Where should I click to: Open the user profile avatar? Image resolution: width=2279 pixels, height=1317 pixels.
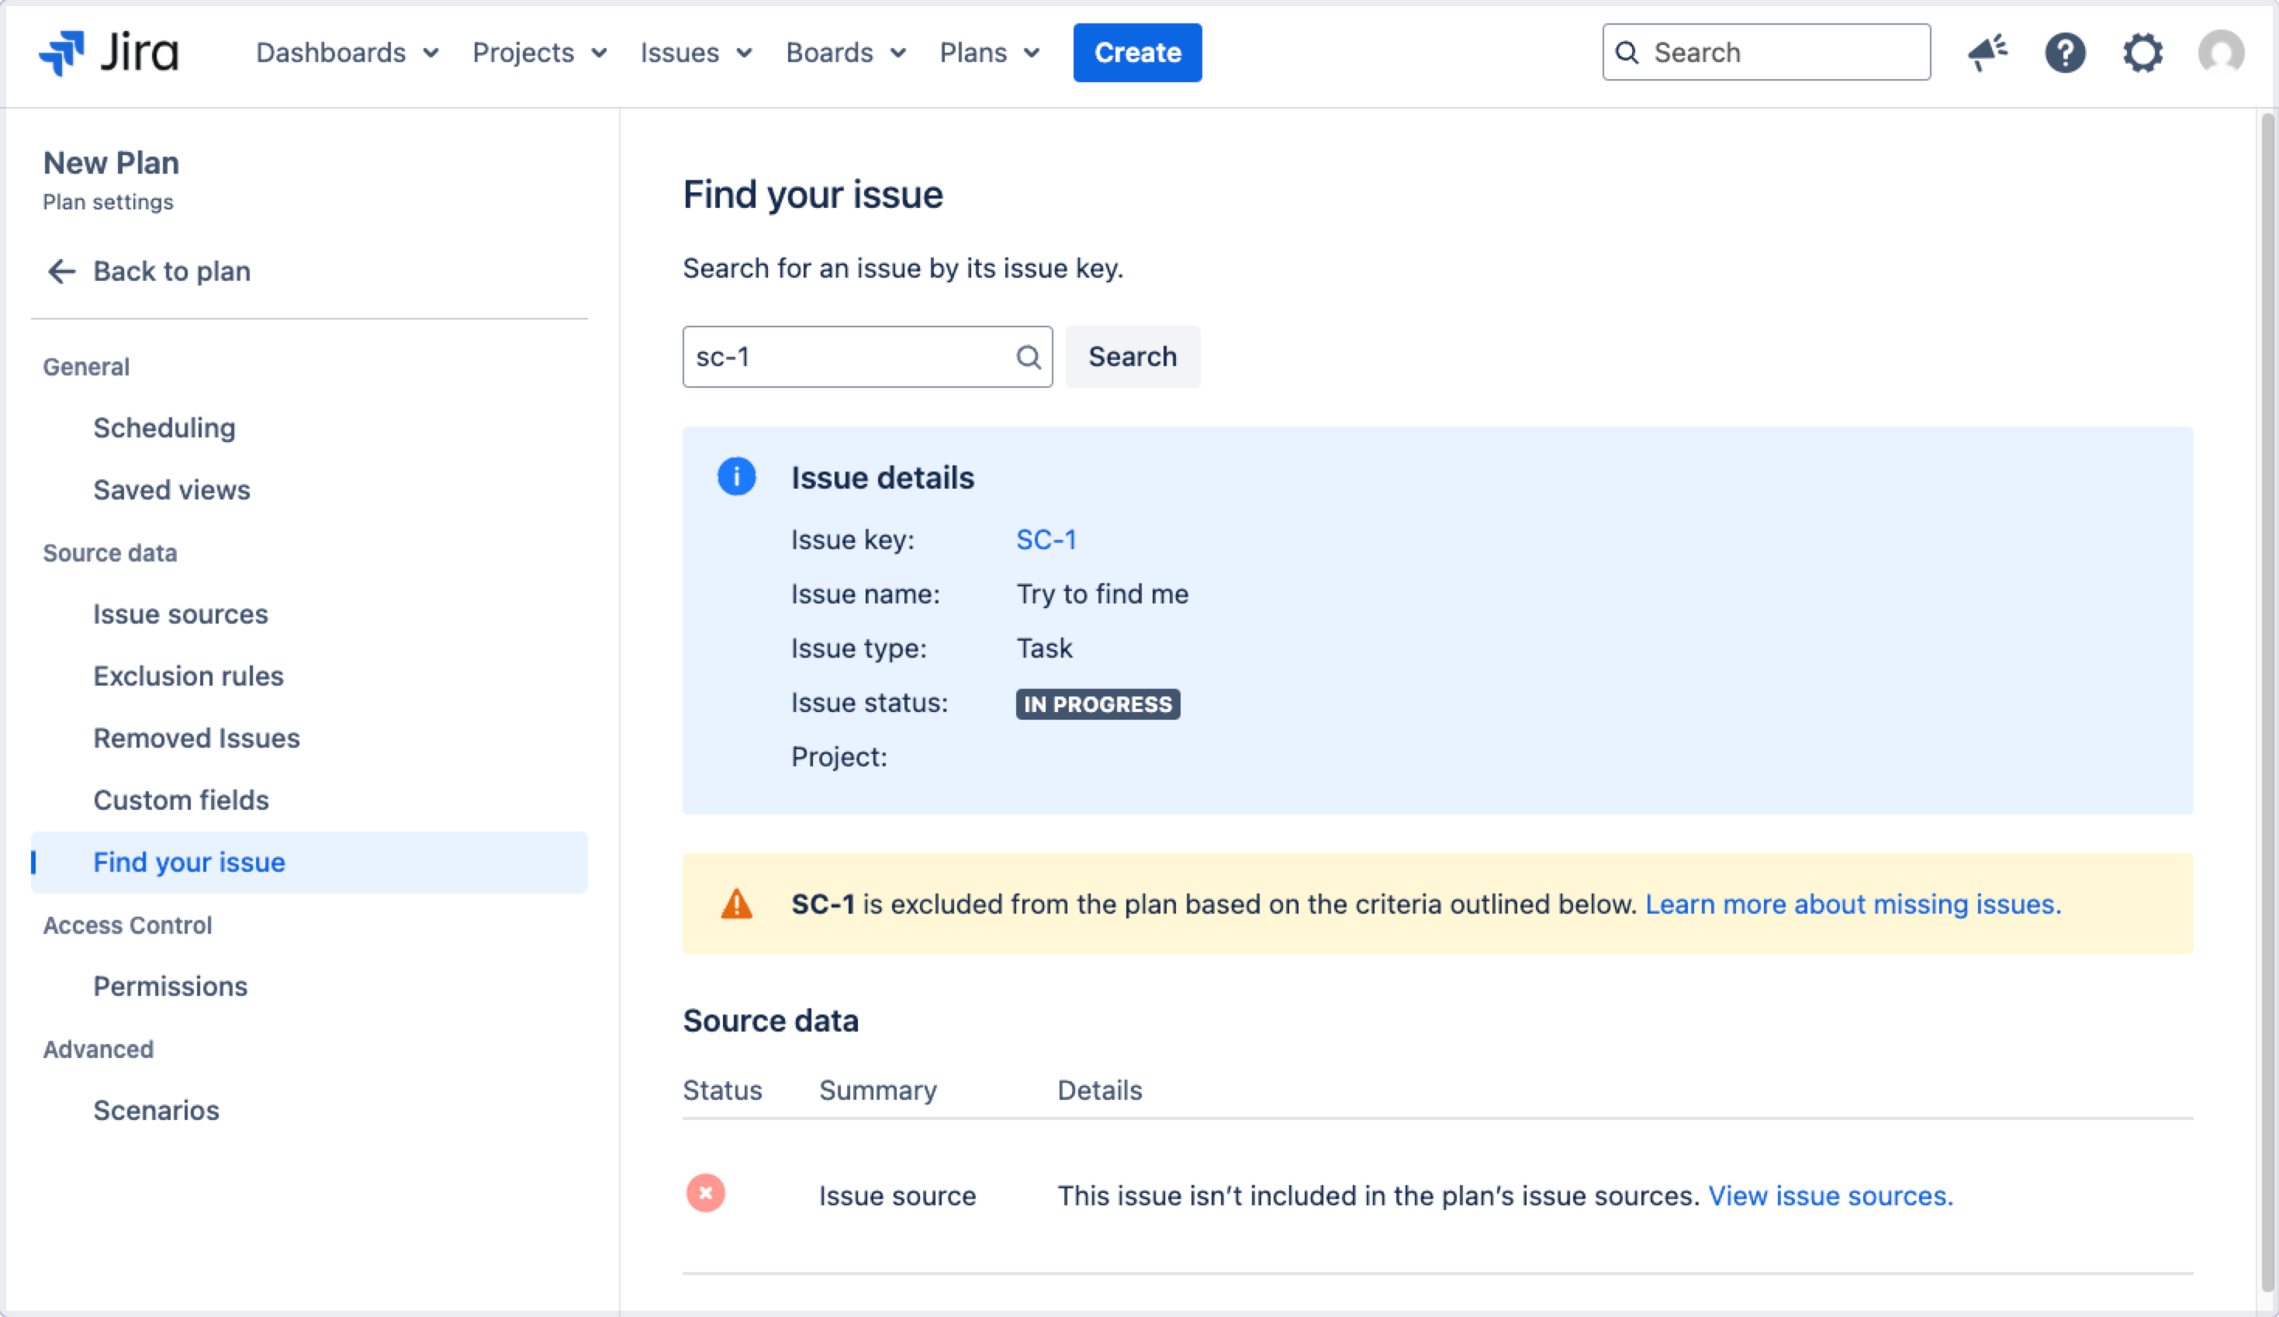point(2220,53)
